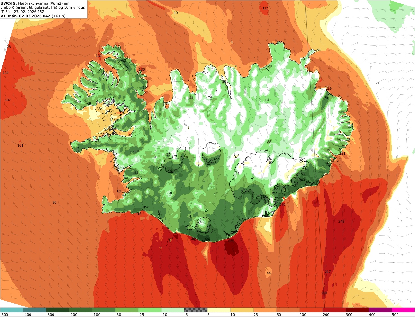Click the legend swatch between -10 and -5
The image size is (415, 317).
(x=173, y=310)
